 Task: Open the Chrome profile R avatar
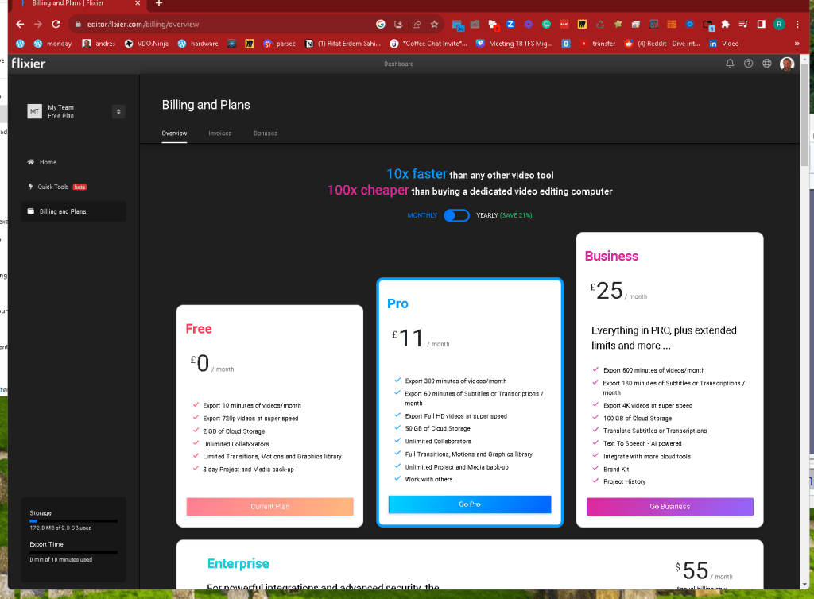tap(779, 24)
